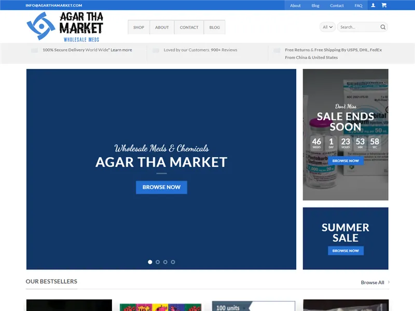Open the All search category dropdown
The image size is (415, 311).
point(327,27)
